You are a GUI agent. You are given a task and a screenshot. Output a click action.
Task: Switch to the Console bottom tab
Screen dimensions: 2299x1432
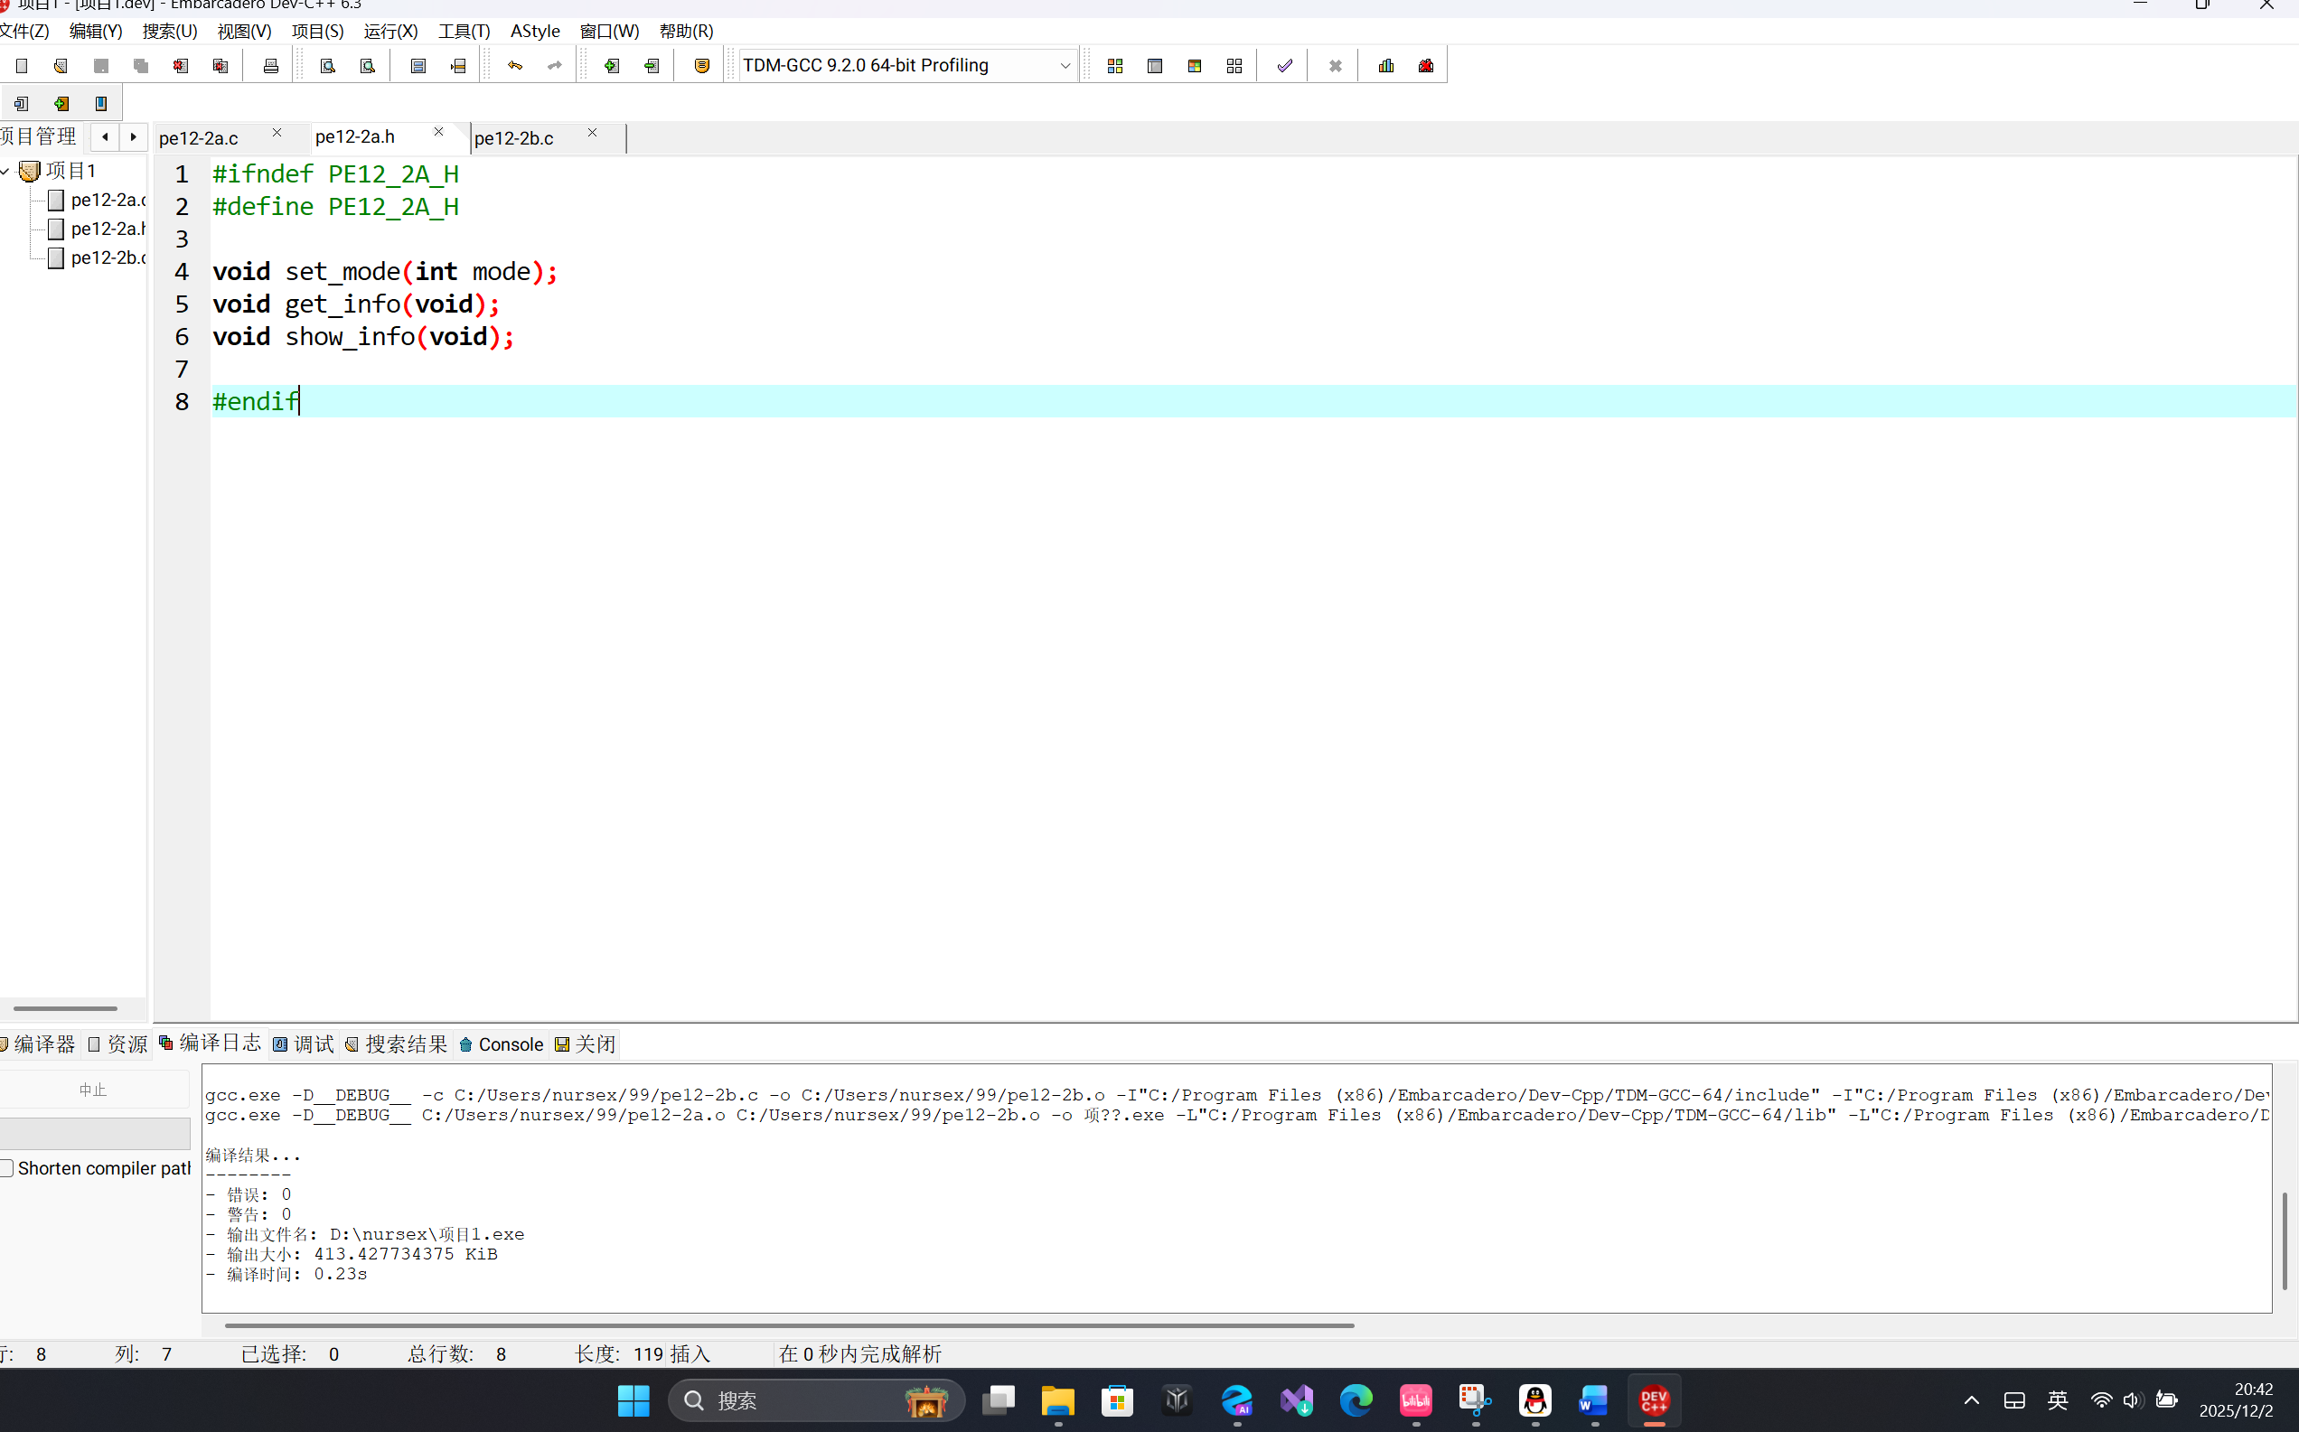(x=502, y=1044)
